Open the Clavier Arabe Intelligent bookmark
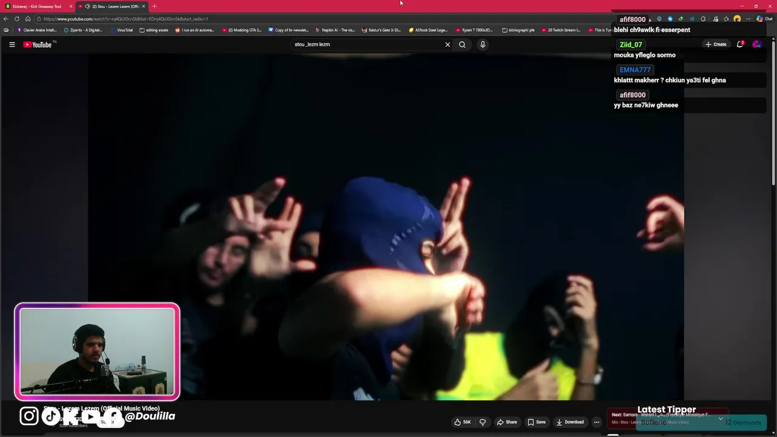777x437 pixels. [37, 30]
